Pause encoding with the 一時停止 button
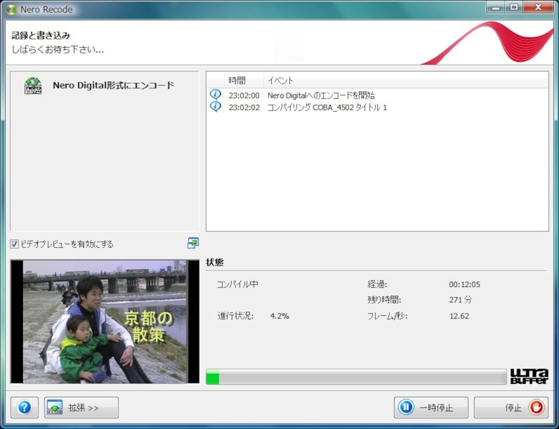The height and width of the screenshot is (429, 559). click(x=430, y=408)
